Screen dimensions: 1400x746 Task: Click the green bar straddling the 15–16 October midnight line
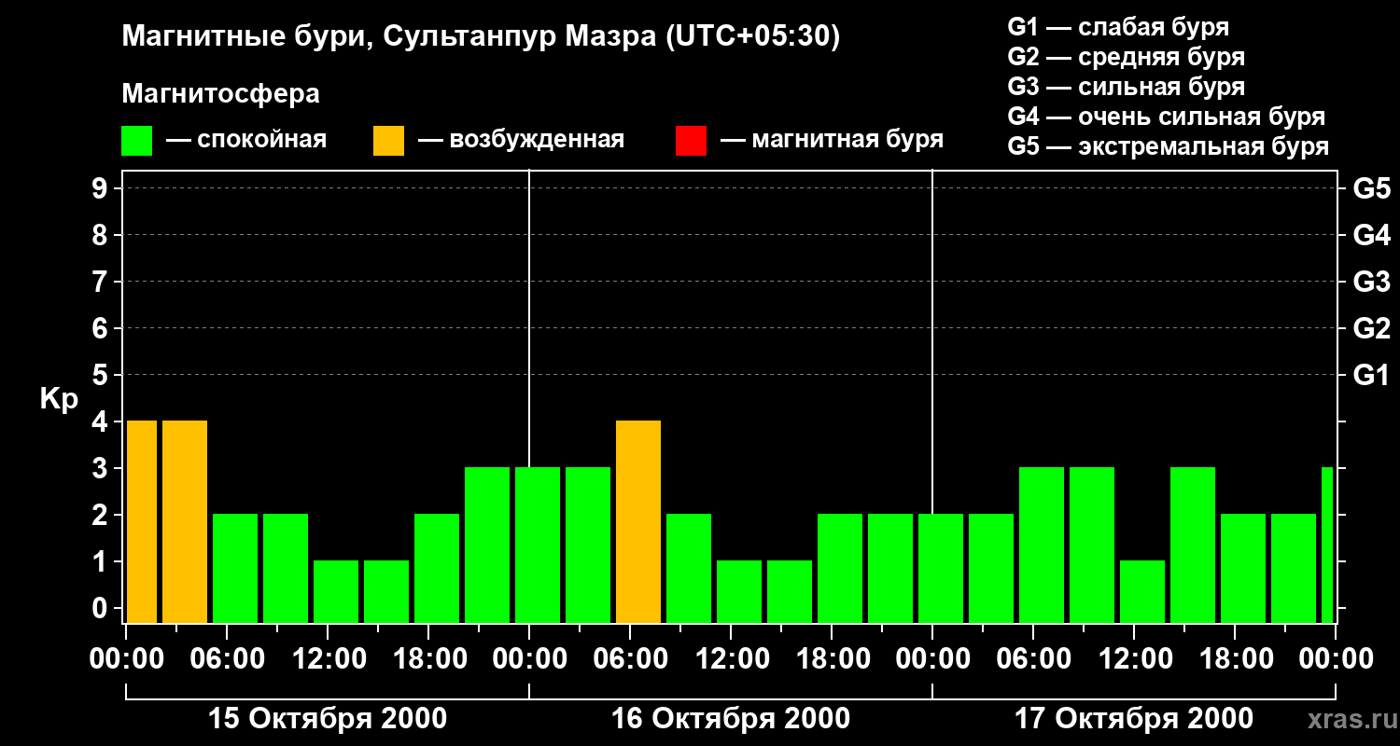[538, 546]
